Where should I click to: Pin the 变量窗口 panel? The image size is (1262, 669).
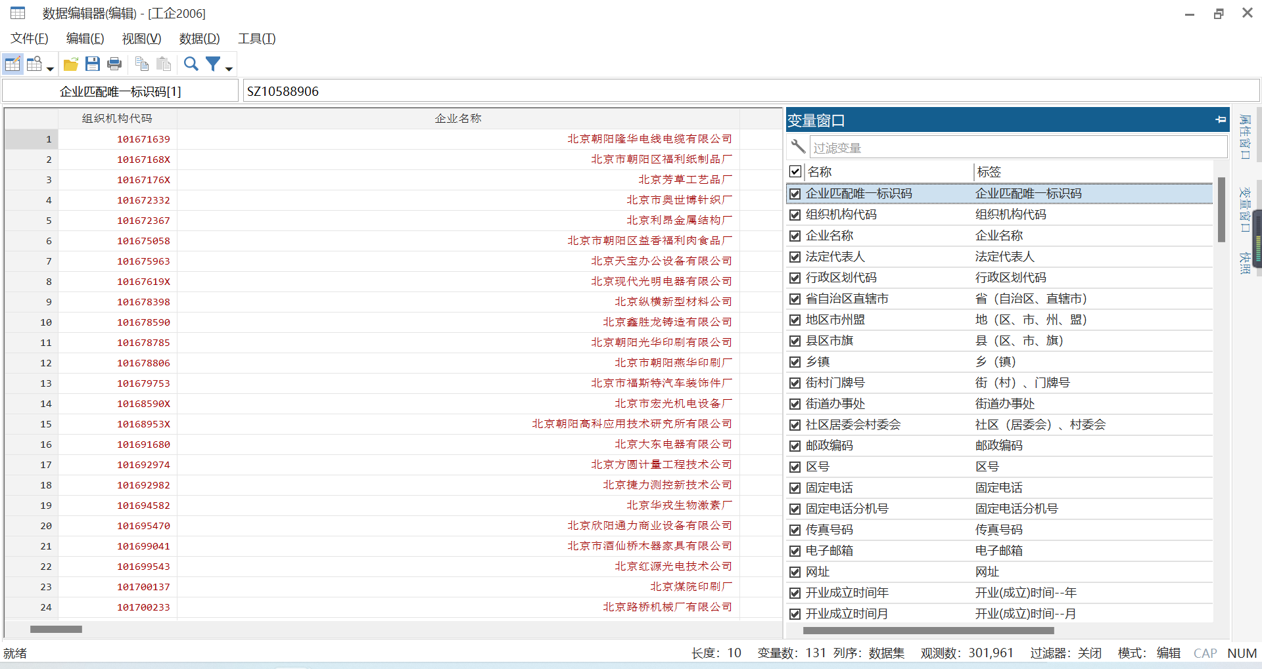click(1221, 119)
